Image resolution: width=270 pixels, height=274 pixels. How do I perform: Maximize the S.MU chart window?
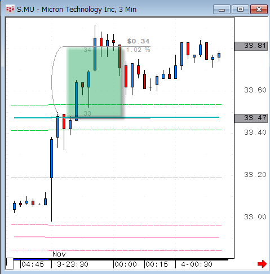pyautogui.click(x=240, y=10)
